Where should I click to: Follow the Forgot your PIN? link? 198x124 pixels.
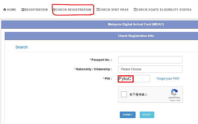(168, 79)
